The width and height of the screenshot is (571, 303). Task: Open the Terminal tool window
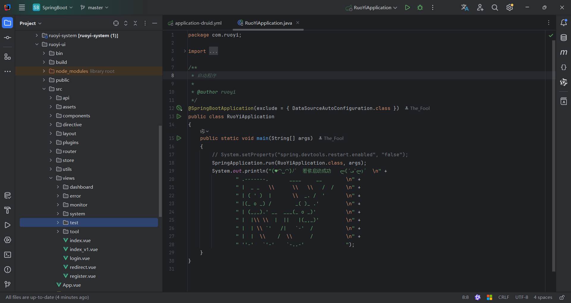(7, 255)
